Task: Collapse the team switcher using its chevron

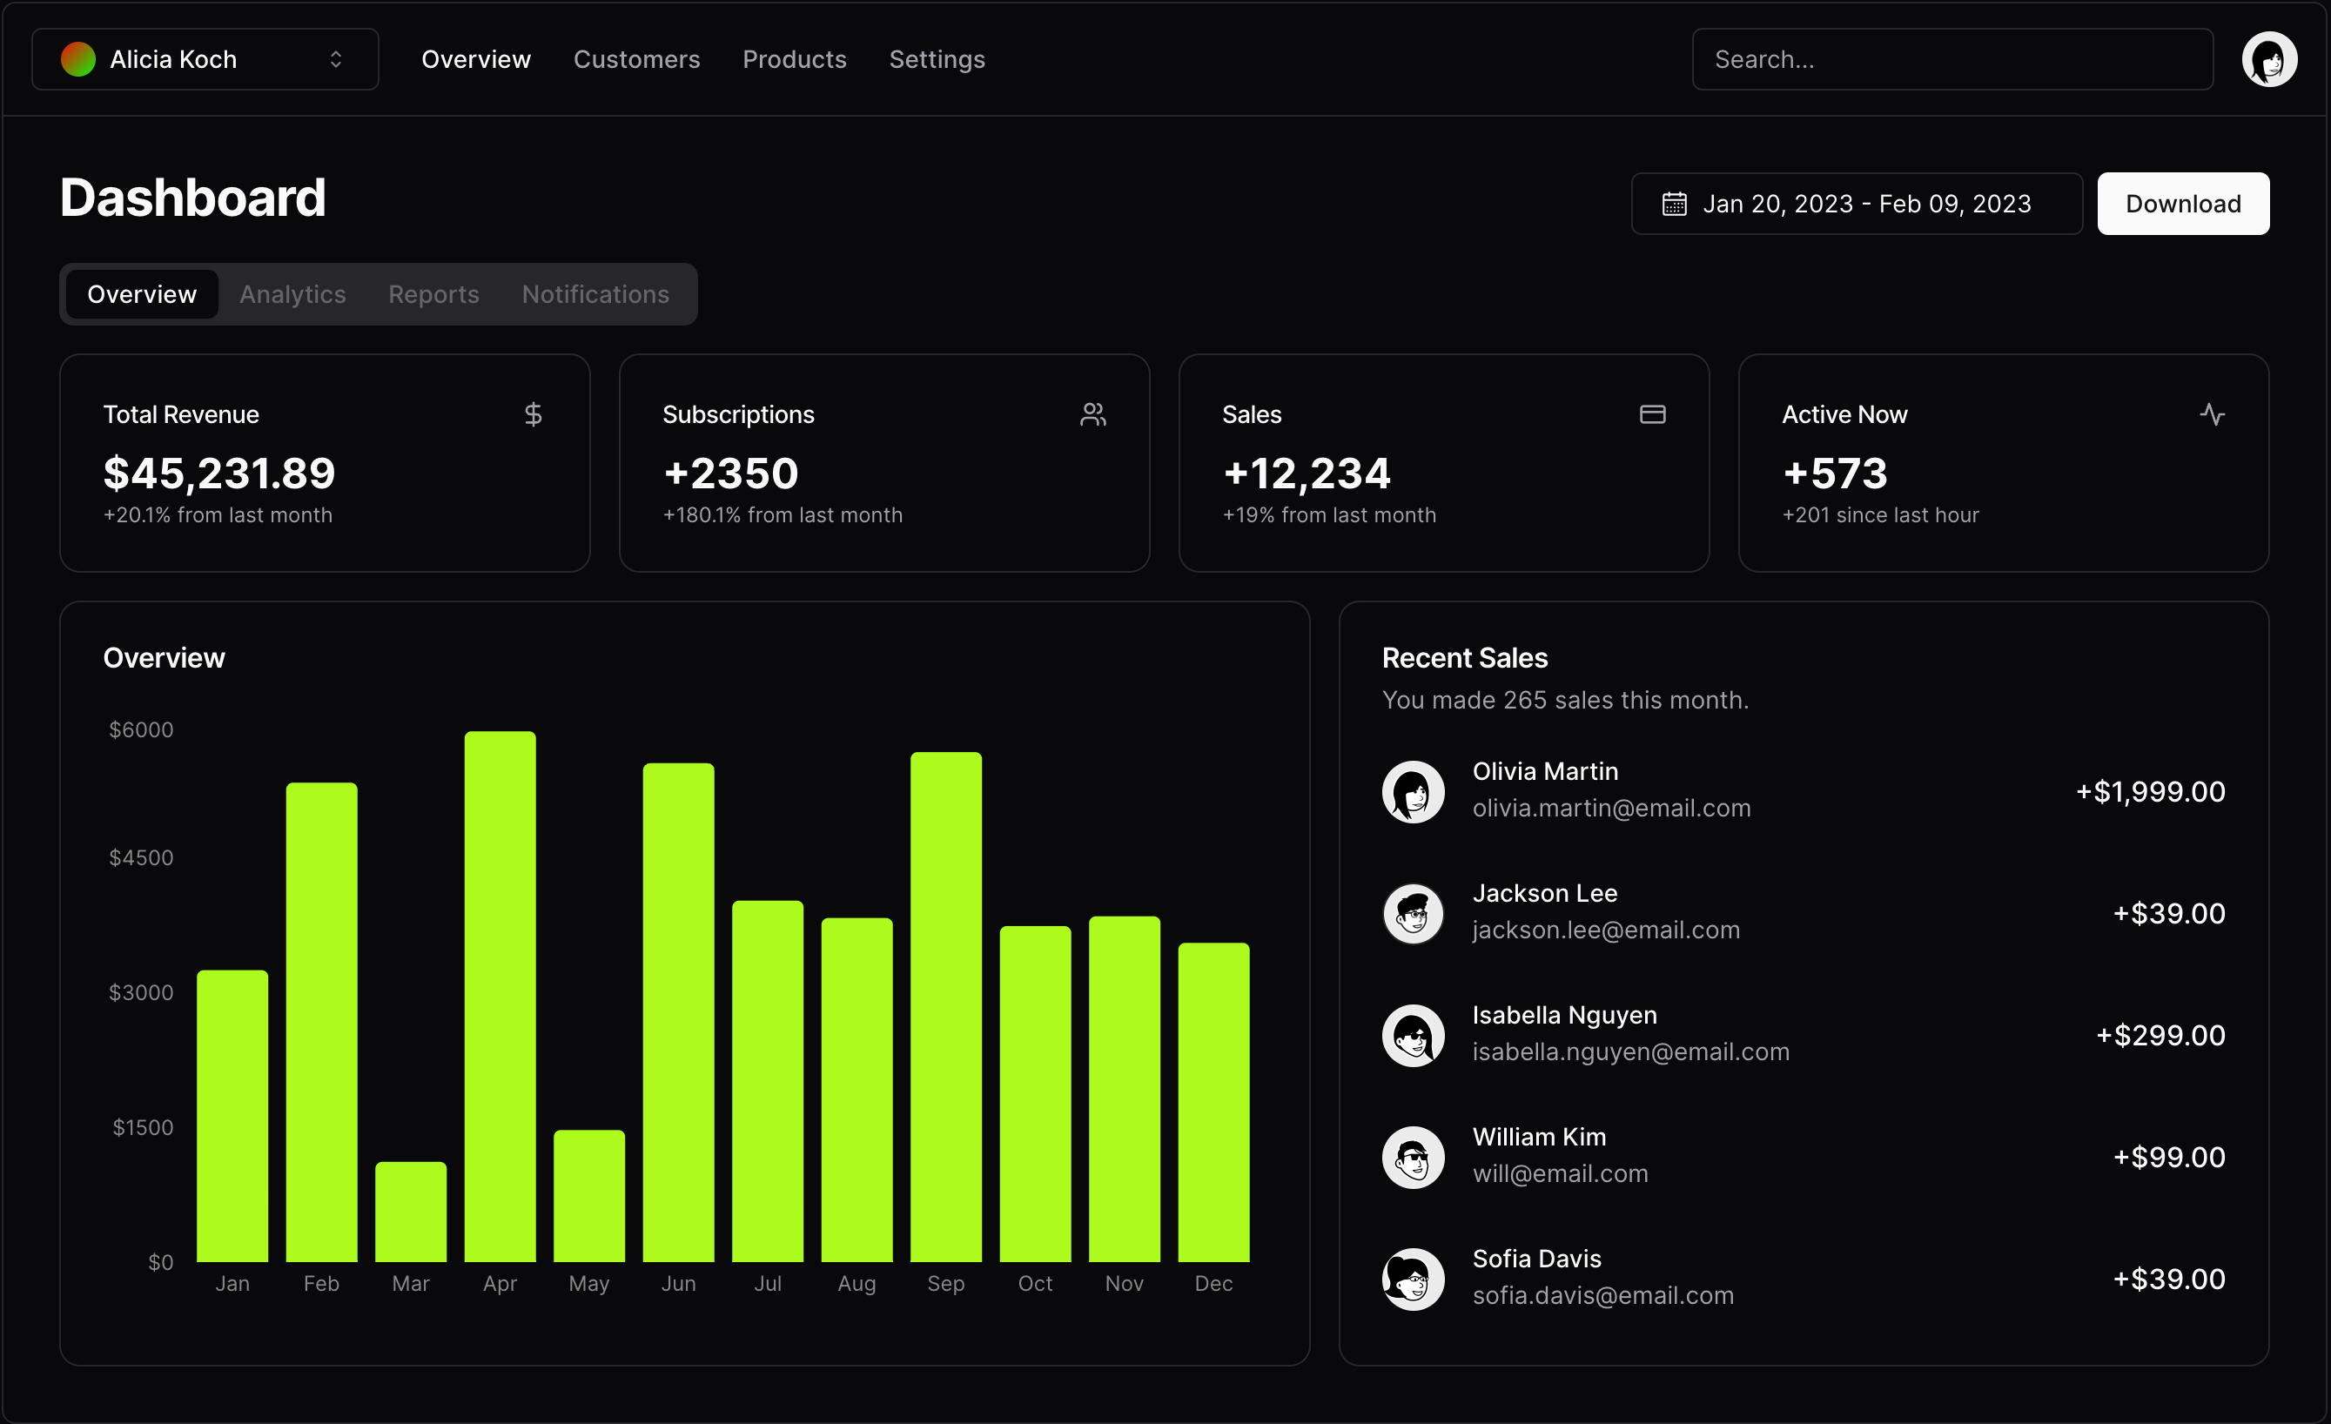Action: click(336, 58)
